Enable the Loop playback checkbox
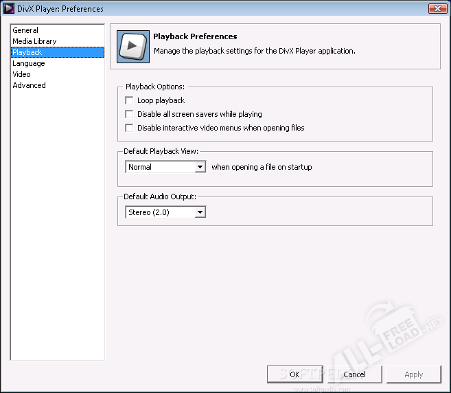 pos(129,100)
